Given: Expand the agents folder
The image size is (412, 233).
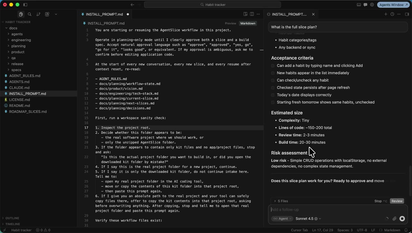Looking at the screenshot, I should (x=17, y=34).
